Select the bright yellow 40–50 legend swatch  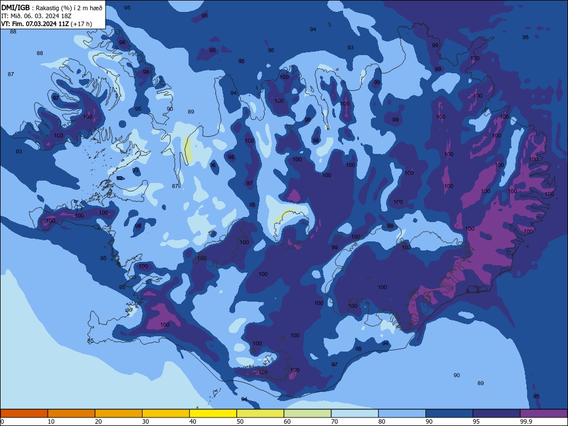(x=213, y=414)
